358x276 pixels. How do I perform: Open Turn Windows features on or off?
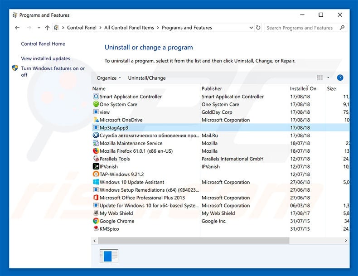(53, 72)
